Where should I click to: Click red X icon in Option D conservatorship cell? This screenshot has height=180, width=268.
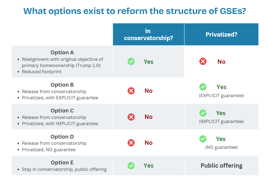click(131, 143)
